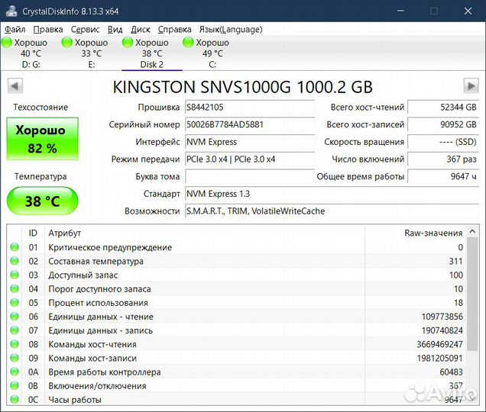
Task: Click the Атрибут column header
Action: pos(205,233)
